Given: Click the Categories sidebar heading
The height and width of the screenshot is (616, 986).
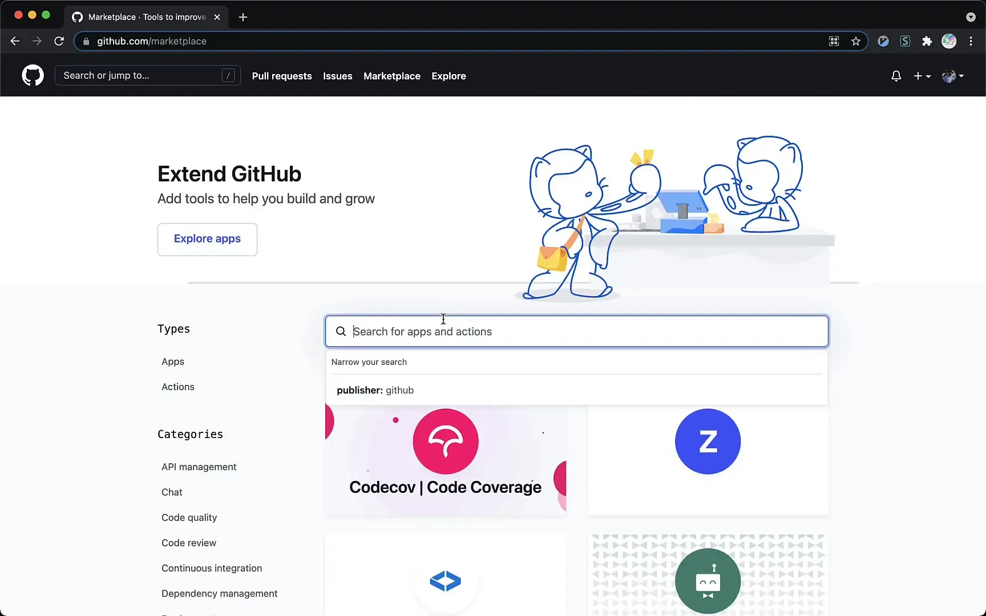Looking at the screenshot, I should coord(190,435).
